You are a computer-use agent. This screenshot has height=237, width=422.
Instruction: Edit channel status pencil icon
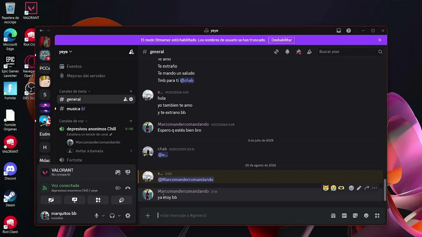111,134
